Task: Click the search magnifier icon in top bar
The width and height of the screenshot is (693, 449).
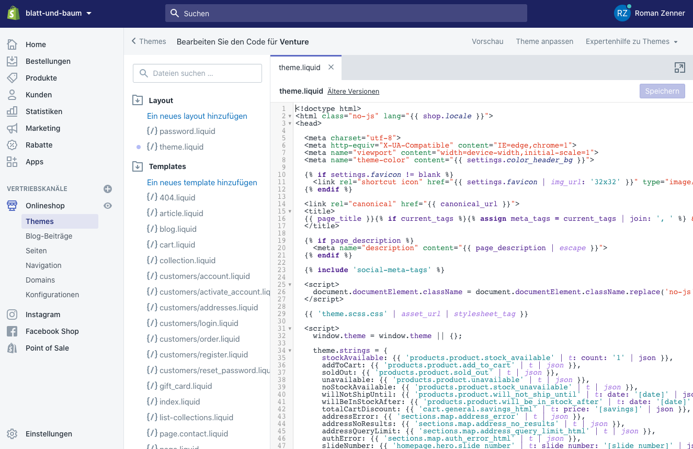Action: pos(175,13)
